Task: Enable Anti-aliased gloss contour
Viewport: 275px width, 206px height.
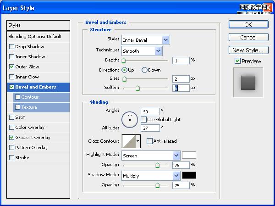Action: click(149, 141)
